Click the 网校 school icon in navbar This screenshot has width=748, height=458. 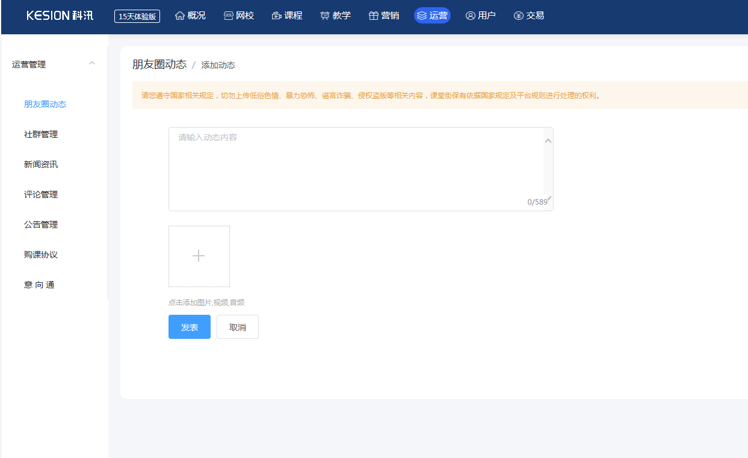(x=229, y=16)
